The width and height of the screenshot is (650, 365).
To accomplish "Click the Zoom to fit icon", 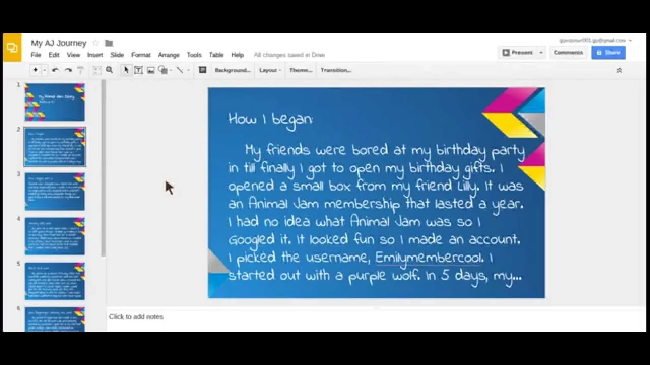I will click(97, 70).
